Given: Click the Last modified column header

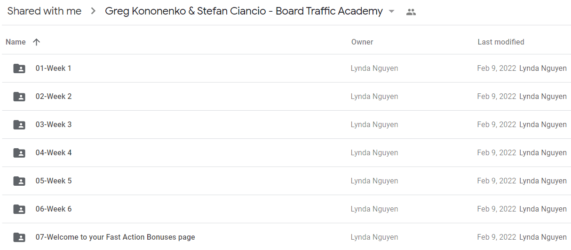Looking at the screenshot, I should (501, 42).
